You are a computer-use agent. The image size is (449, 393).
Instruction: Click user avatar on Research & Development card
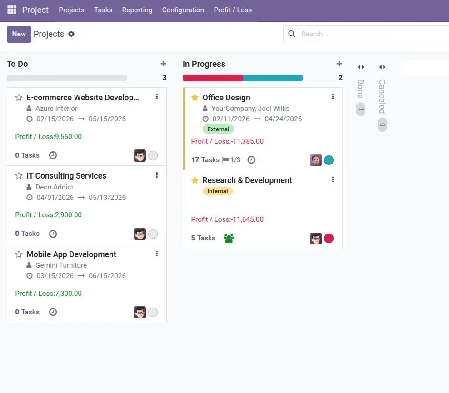[316, 238]
